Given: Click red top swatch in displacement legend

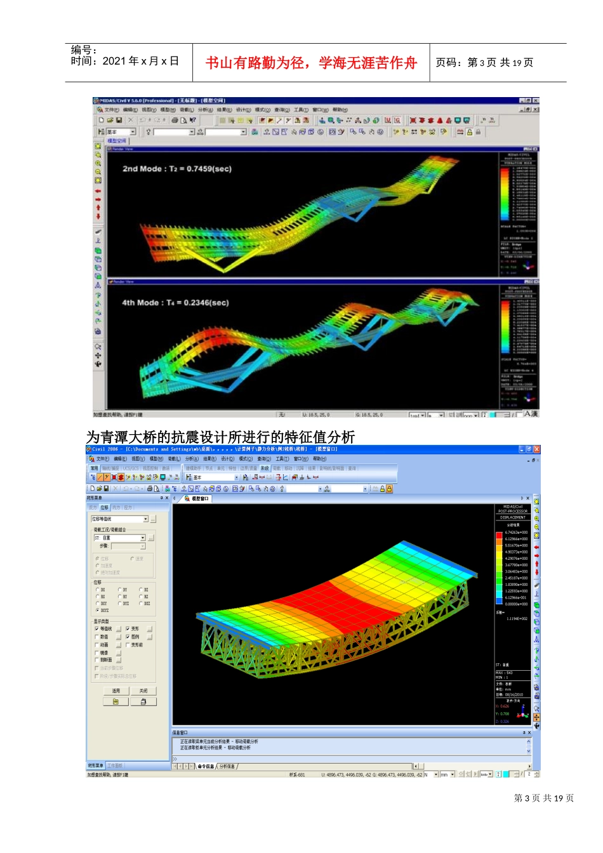Looking at the screenshot, I should pos(499,535).
